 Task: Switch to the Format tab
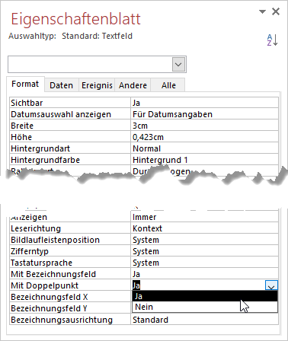coord(25,84)
